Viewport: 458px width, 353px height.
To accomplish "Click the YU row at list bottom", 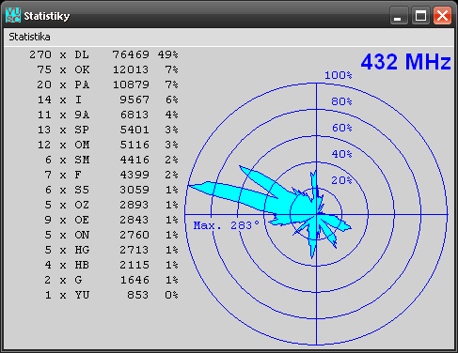I will point(111,295).
